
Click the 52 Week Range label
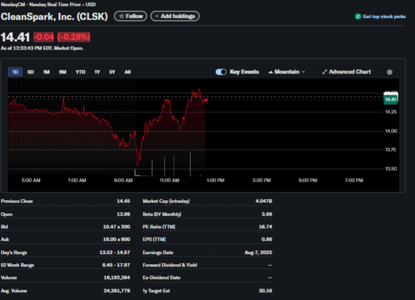tap(17, 265)
